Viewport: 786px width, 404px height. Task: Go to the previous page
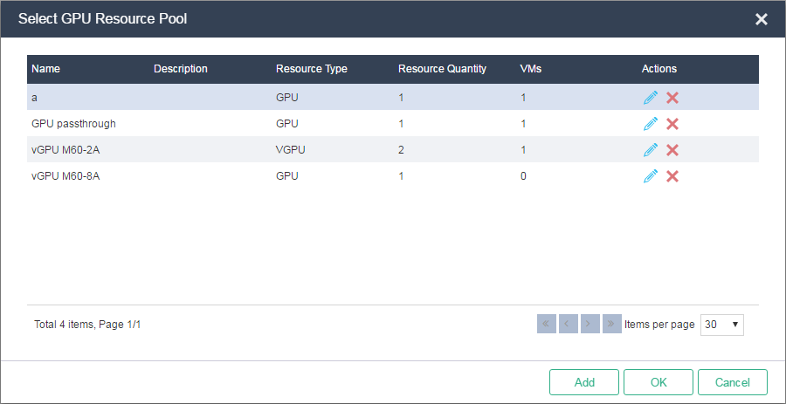(x=569, y=324)
